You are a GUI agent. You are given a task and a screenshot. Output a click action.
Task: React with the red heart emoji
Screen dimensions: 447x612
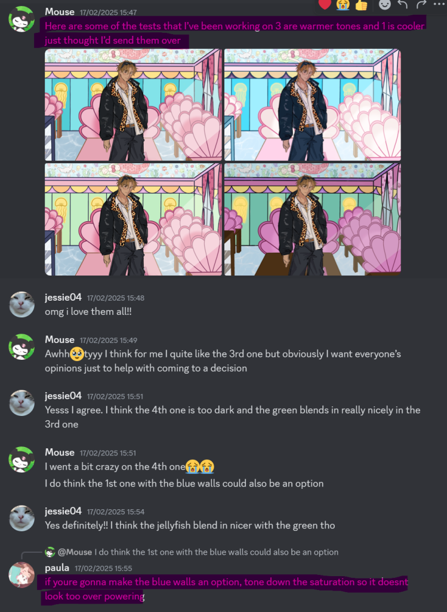[325, 4]
